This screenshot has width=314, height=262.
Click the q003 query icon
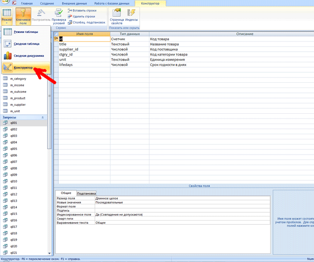[5, 136]
